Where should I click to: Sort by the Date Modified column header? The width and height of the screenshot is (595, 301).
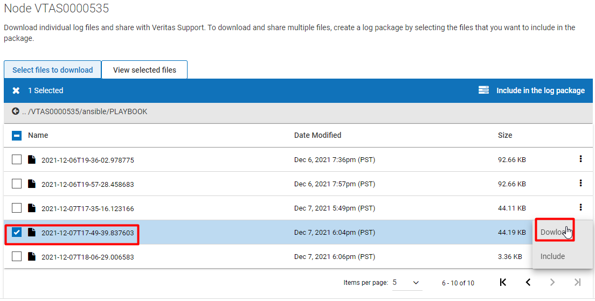point(317,135)
